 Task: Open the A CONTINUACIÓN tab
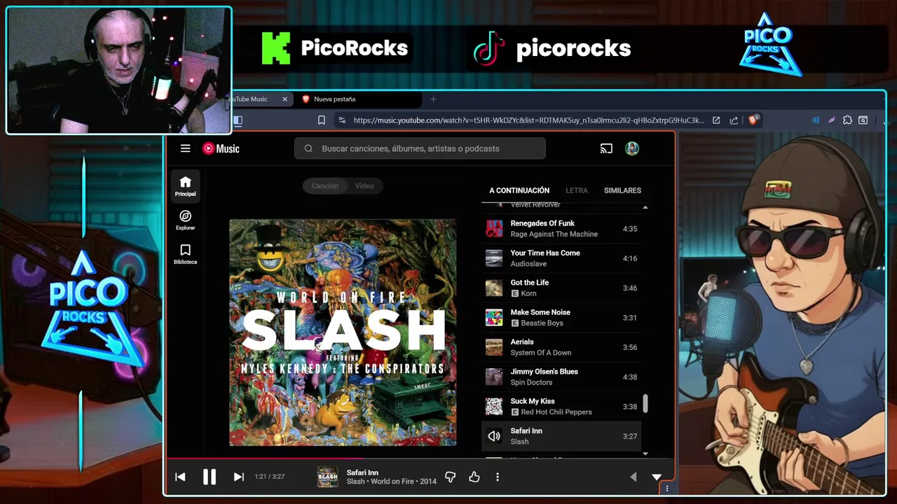tap(519, 190)
